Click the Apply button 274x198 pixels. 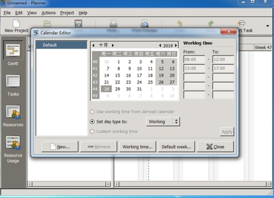(227, 132)
